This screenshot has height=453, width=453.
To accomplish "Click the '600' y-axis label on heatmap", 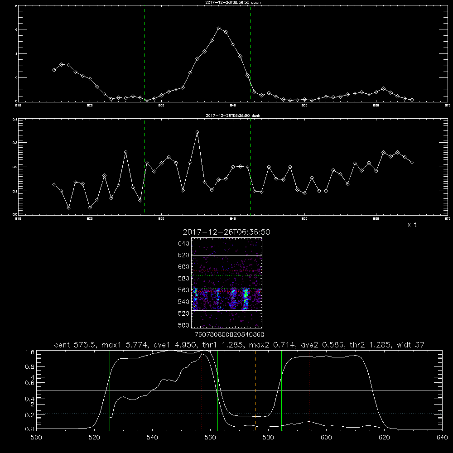I will 183,267.
